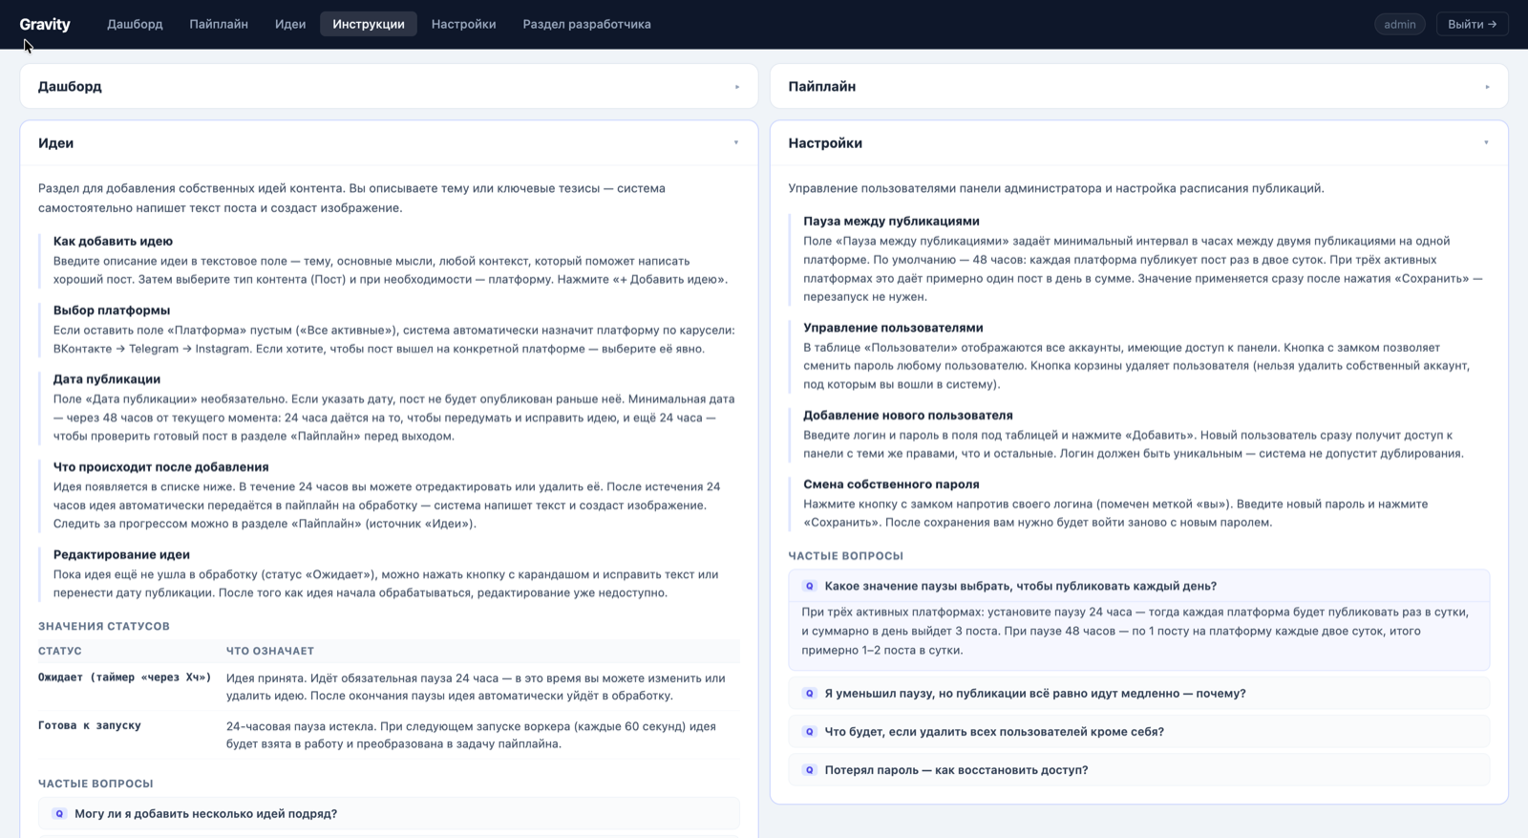This screenshot has height=838, width=1528.
Task: Open the Раздел разработчика tab
Action: coord(586,24)
